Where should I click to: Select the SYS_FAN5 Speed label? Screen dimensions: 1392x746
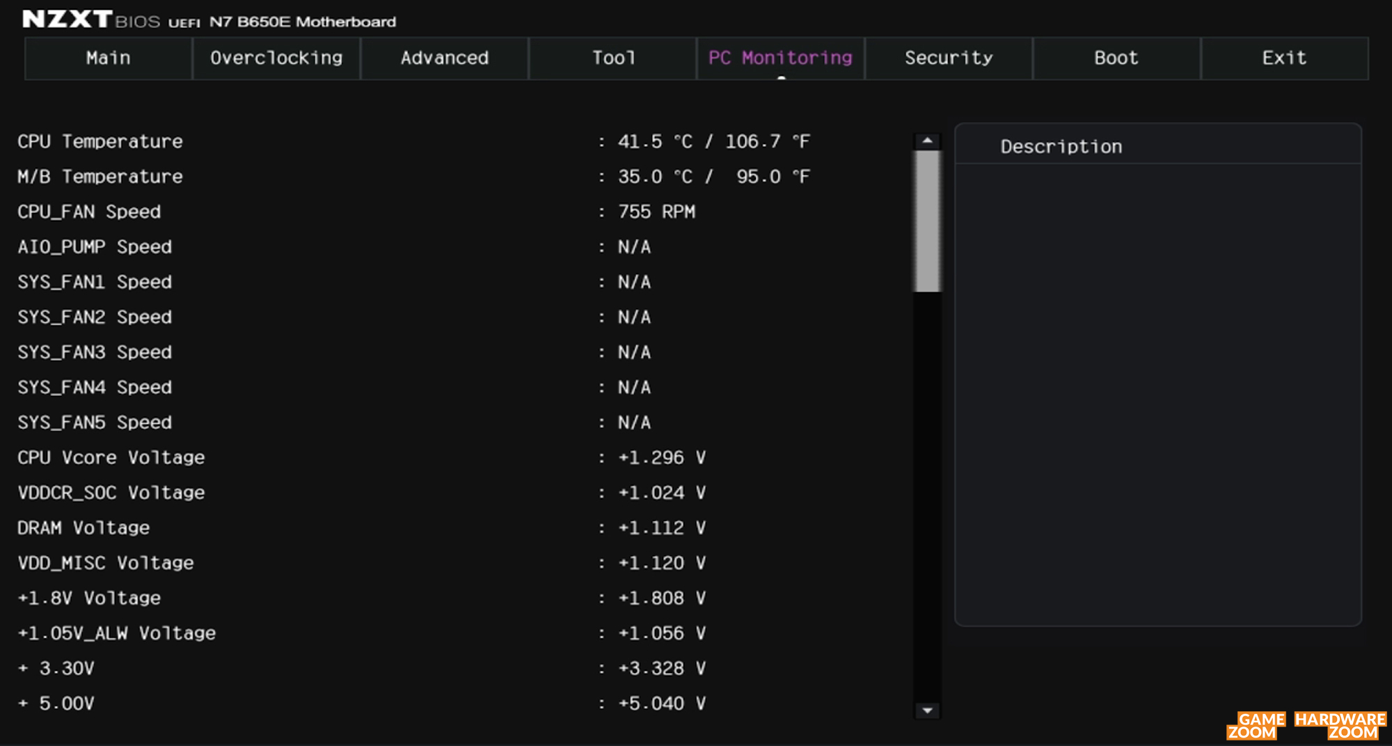(95, 423)
